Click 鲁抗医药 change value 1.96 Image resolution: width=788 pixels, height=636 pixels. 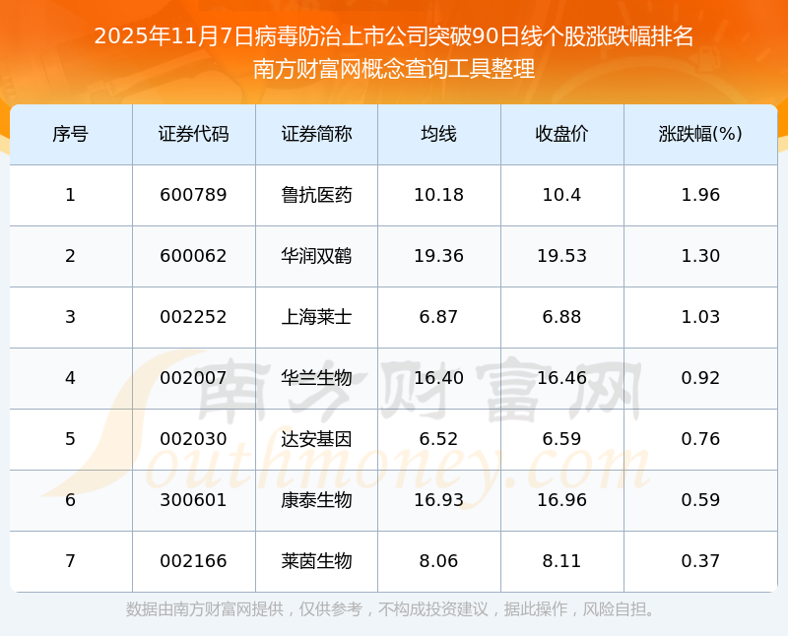(x=700, y=195)
